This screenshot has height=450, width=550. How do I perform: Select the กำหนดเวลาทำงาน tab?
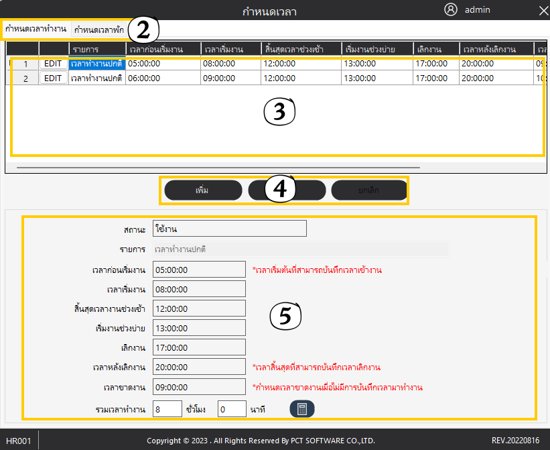[x=36, y=30]
